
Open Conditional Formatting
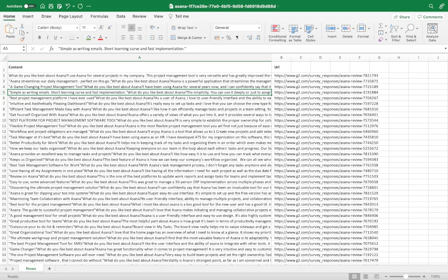tap(277, 33)
